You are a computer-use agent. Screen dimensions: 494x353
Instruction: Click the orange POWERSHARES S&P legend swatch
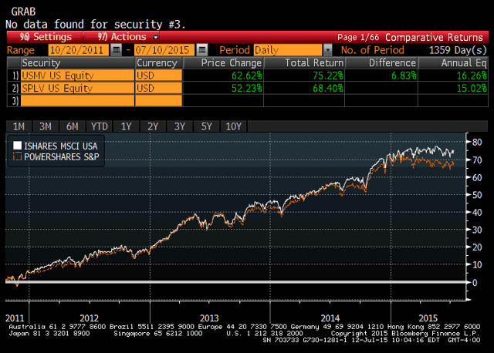[x=17, y=156]
